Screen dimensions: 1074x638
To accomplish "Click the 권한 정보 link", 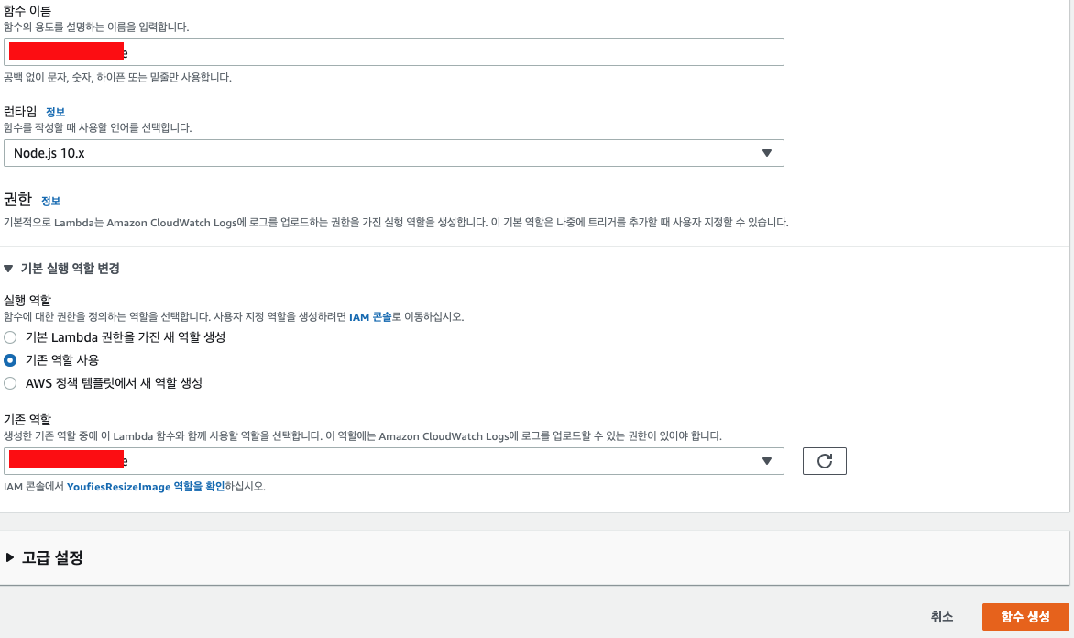I will point(50,201).
